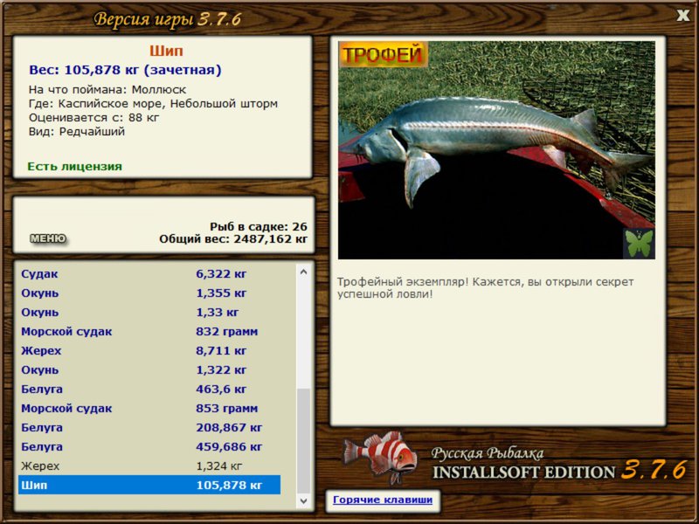This screenshot has height=524, width=699.
Task: Select Жерех 8,711 кг row
Action: point(149,350)
